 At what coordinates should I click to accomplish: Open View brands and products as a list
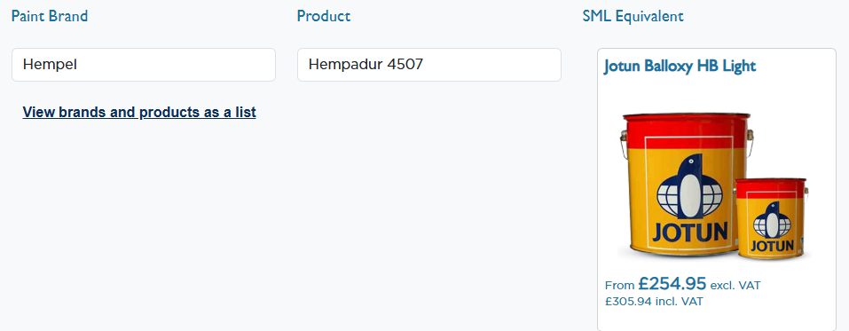[139, 112]
